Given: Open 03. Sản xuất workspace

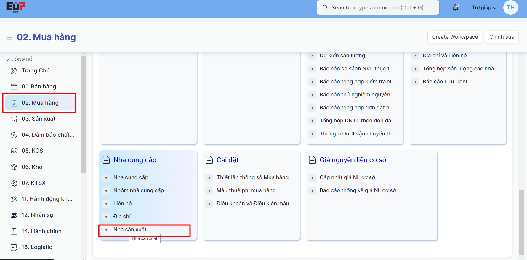Looking at the screenshot, I should tap(39, 119).
